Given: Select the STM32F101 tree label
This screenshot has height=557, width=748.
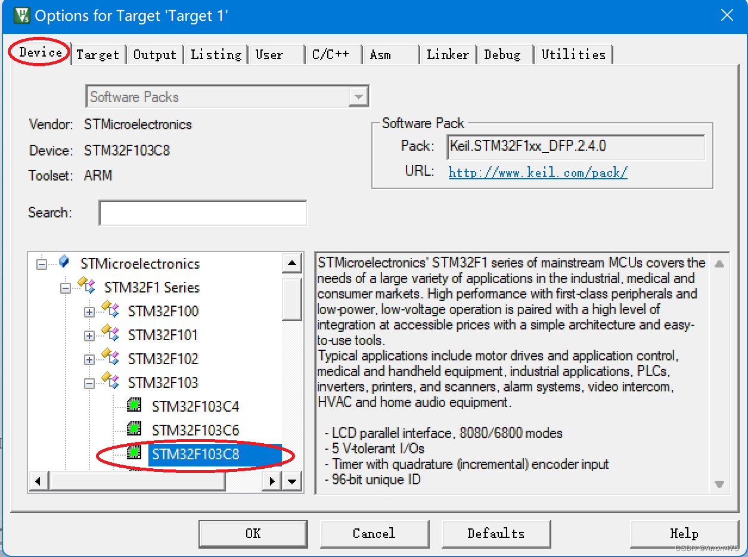Looking at the screenshot, I should 163,335.
